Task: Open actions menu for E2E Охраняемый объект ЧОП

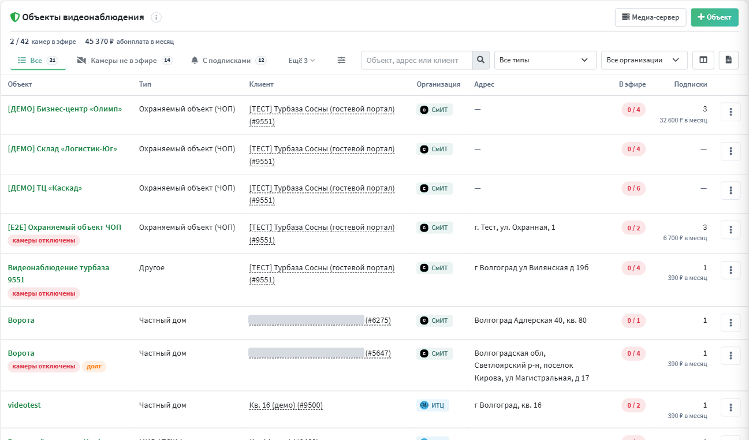Action: [731, 230]
